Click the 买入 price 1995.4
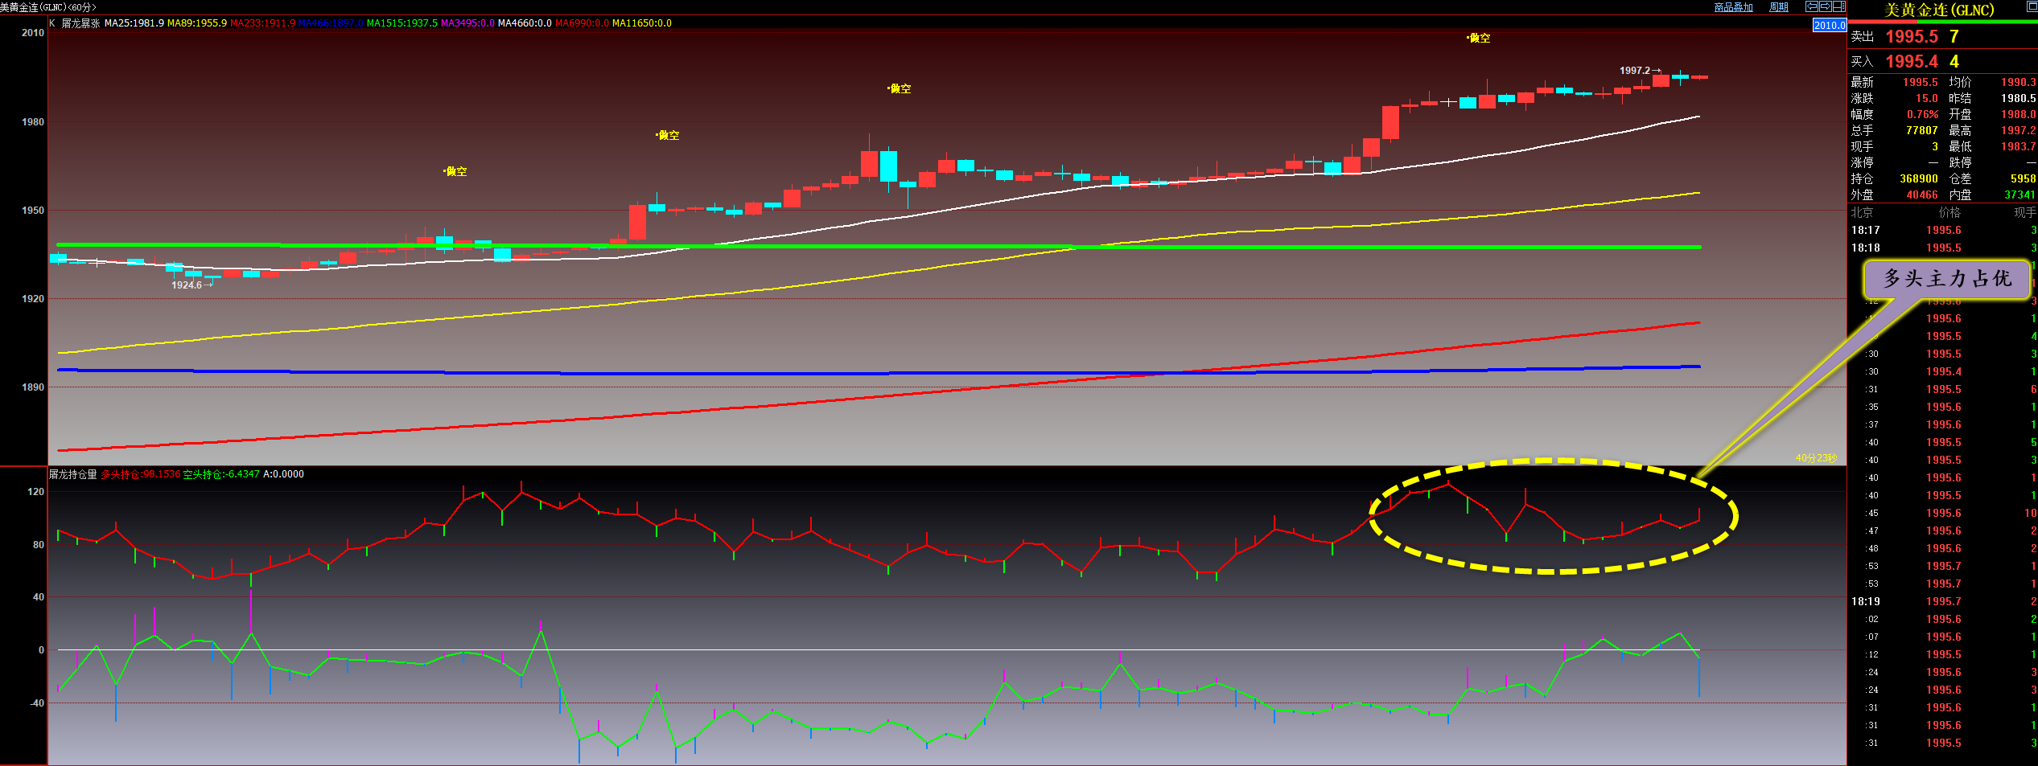Viewport: 2038px width, 766px height. point(1912,62)
